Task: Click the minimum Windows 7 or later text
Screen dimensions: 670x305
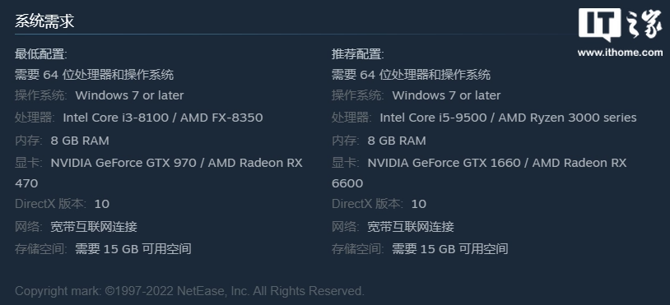Action: (129, 95)
